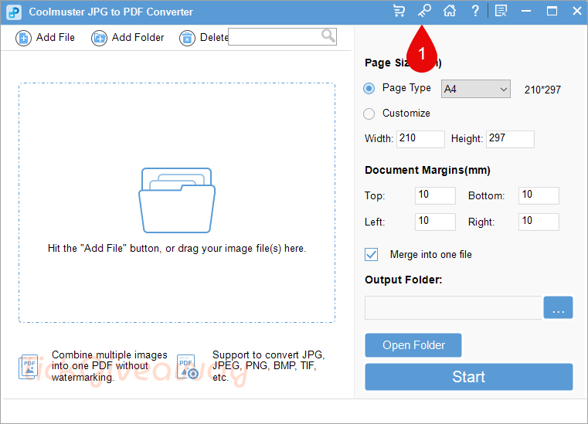Click the folder icon in drop area
Image resolution: width=588 pixels, height=424 pixels.
[x=177, y=200]
